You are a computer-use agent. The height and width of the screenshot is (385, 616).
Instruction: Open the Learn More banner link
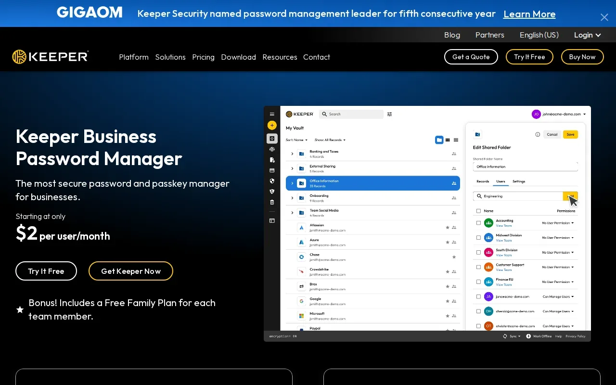pyautogui.click(x=529, y=14)
